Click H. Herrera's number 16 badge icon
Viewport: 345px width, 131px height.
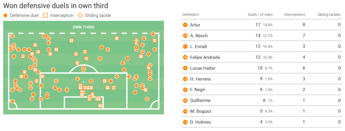(x=185, y=79)
